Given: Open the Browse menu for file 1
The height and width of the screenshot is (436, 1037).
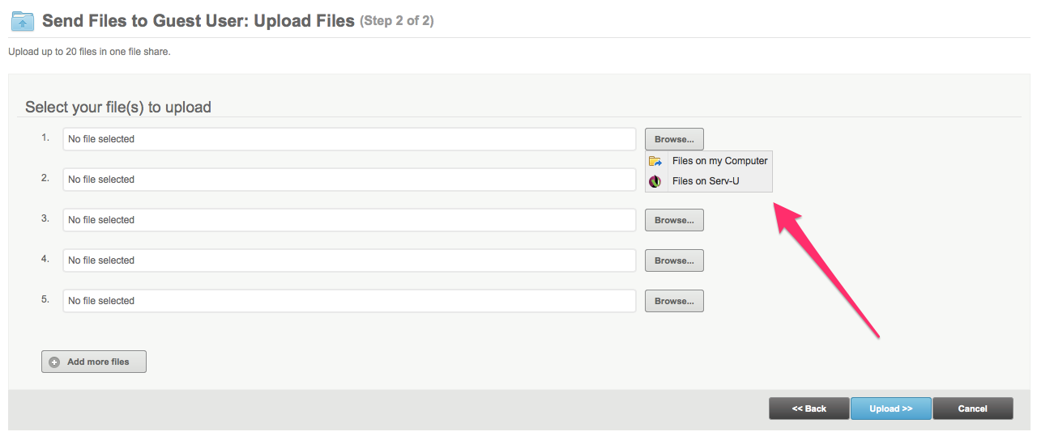Looking at the screenshot, I should click(x=674, y=139).
